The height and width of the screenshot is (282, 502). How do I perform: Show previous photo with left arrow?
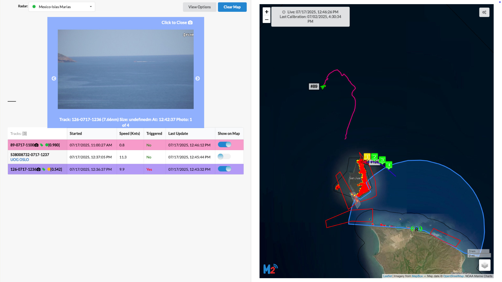(54, 78)
